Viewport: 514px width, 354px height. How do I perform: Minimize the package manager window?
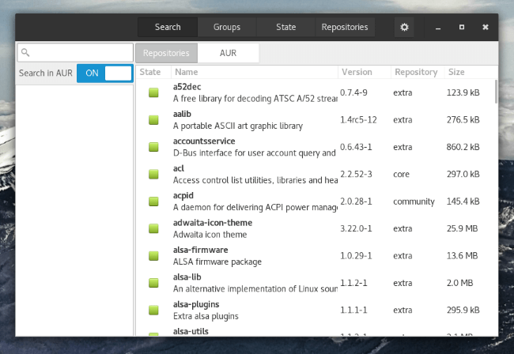pyautogui.click(x=438, y=28)
